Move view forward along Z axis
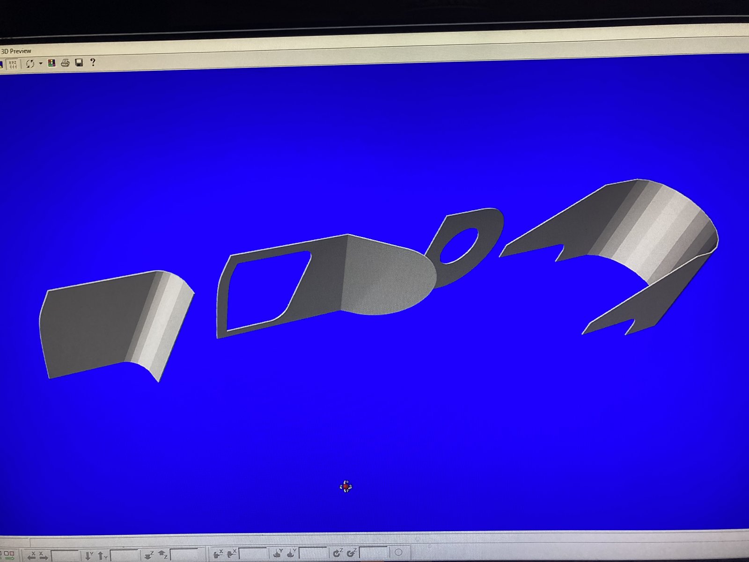This screenshot has height=562, width=749. [149, 555]
